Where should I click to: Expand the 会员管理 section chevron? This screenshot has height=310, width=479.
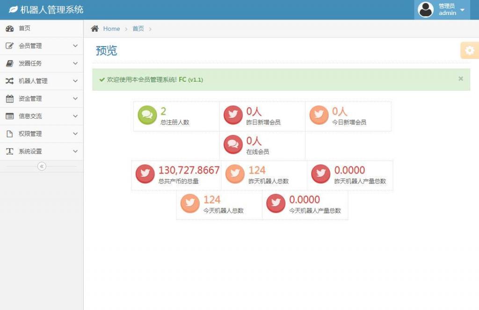(75, 46)
